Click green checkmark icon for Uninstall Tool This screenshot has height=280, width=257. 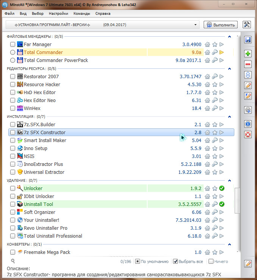pos(222,204)
